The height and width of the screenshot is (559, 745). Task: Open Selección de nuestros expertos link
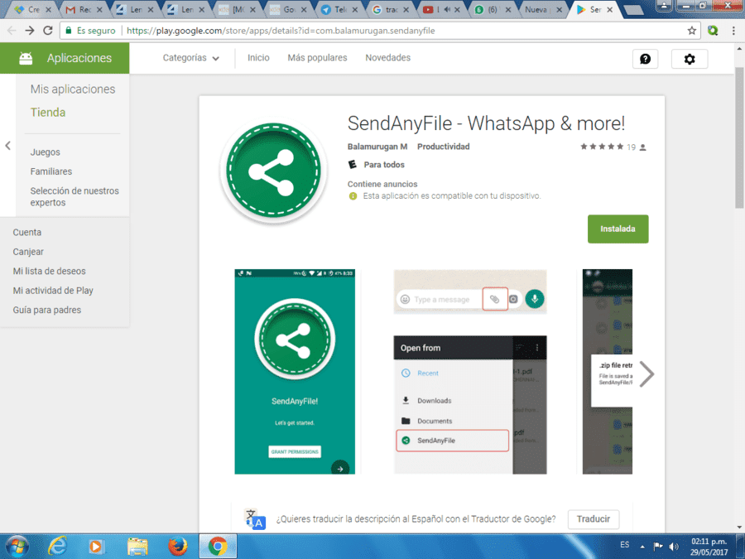tap(74, 196)
